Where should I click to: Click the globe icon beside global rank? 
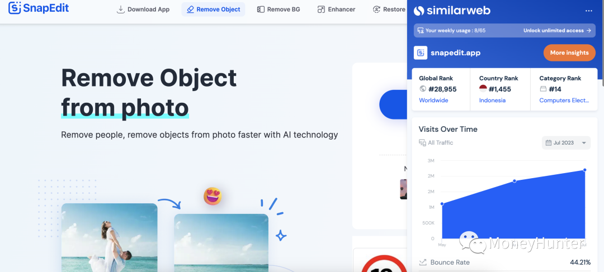click(x=423, y=89)
